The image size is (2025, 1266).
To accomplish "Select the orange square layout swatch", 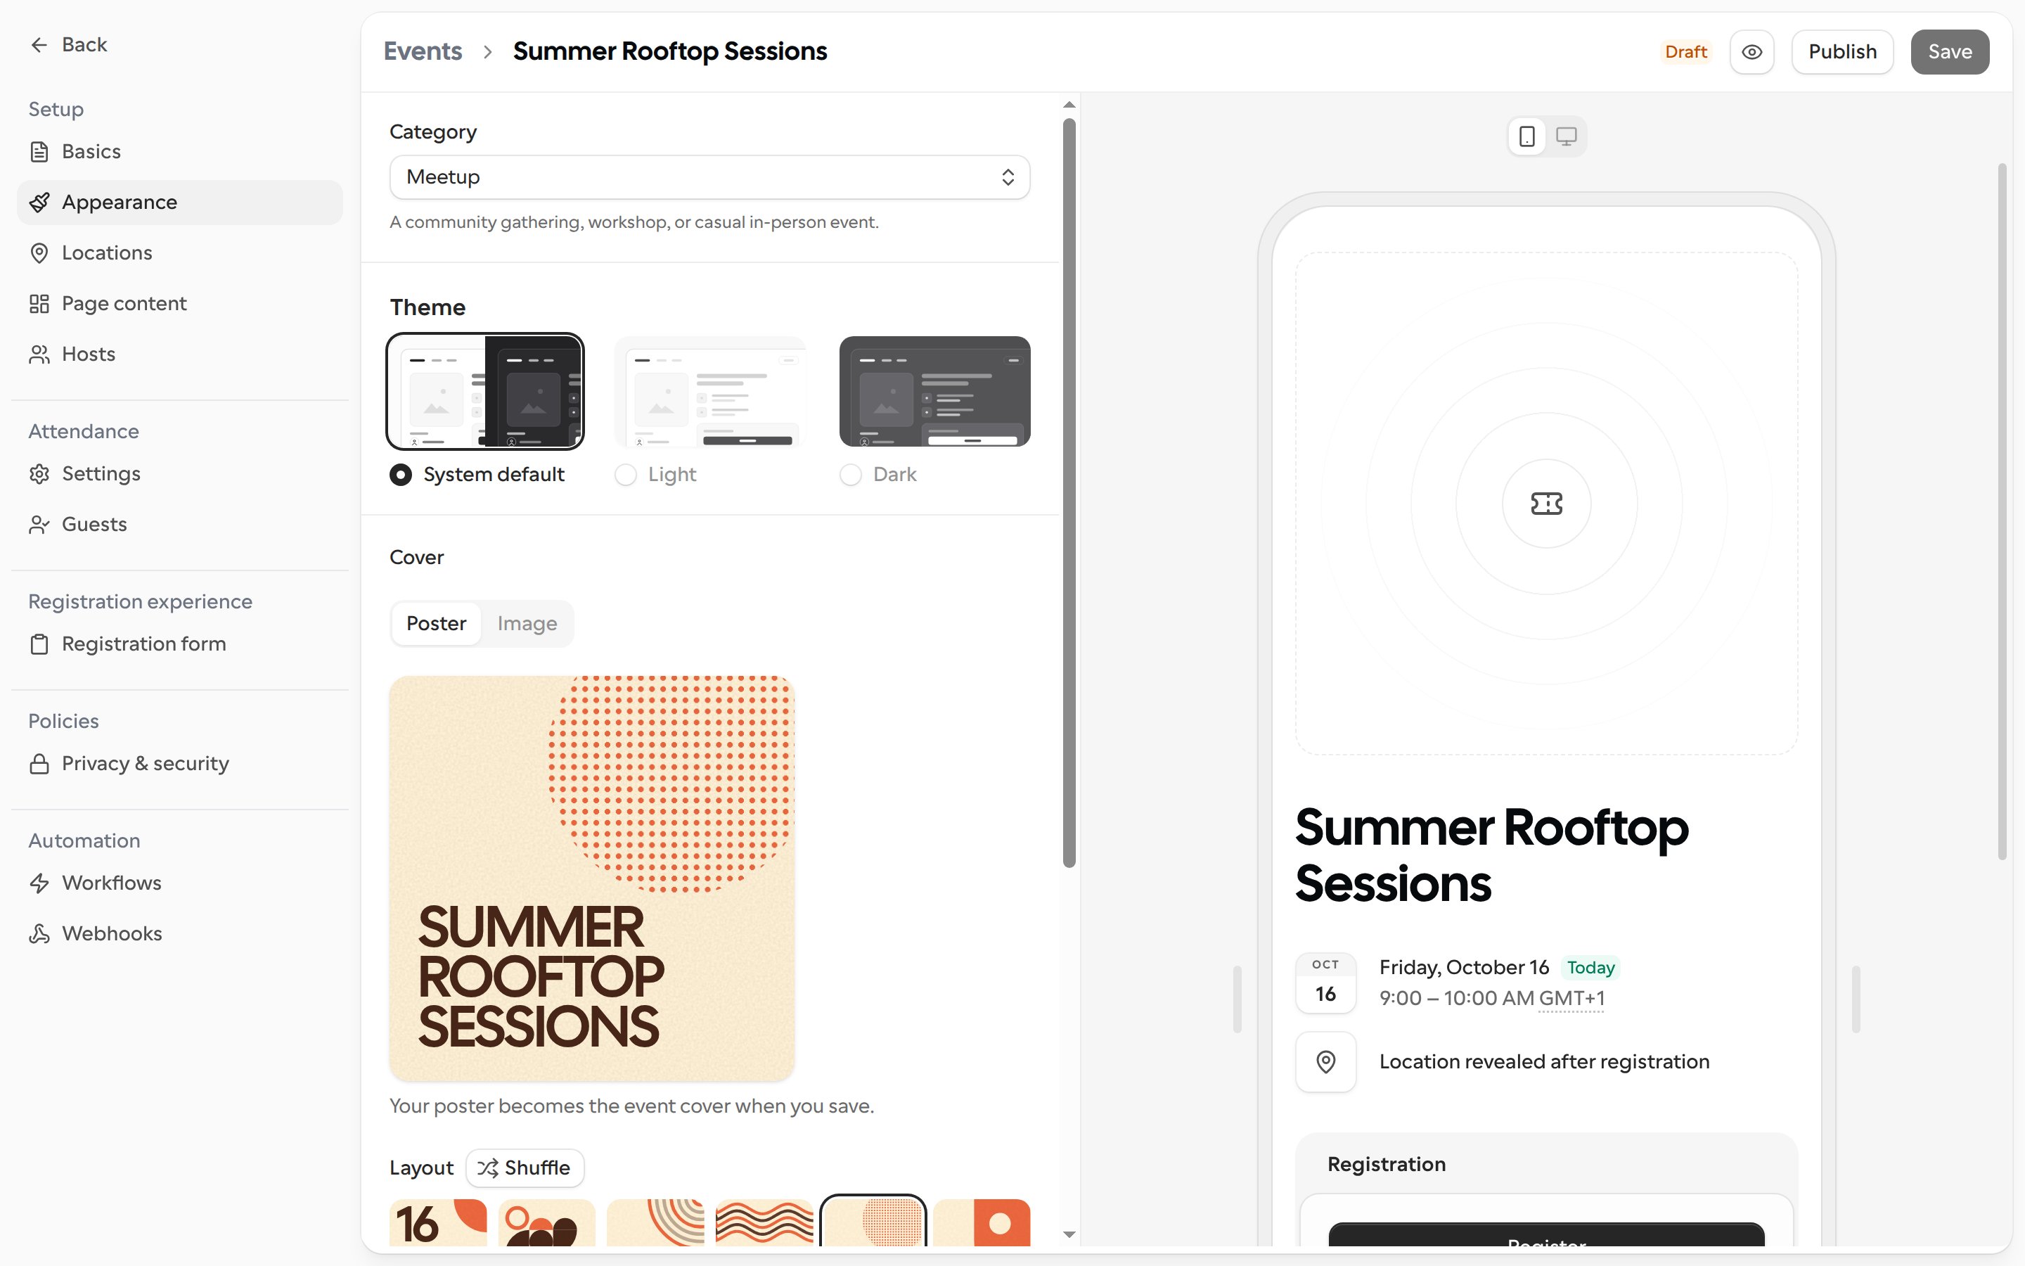I will tap(982, 1222).
